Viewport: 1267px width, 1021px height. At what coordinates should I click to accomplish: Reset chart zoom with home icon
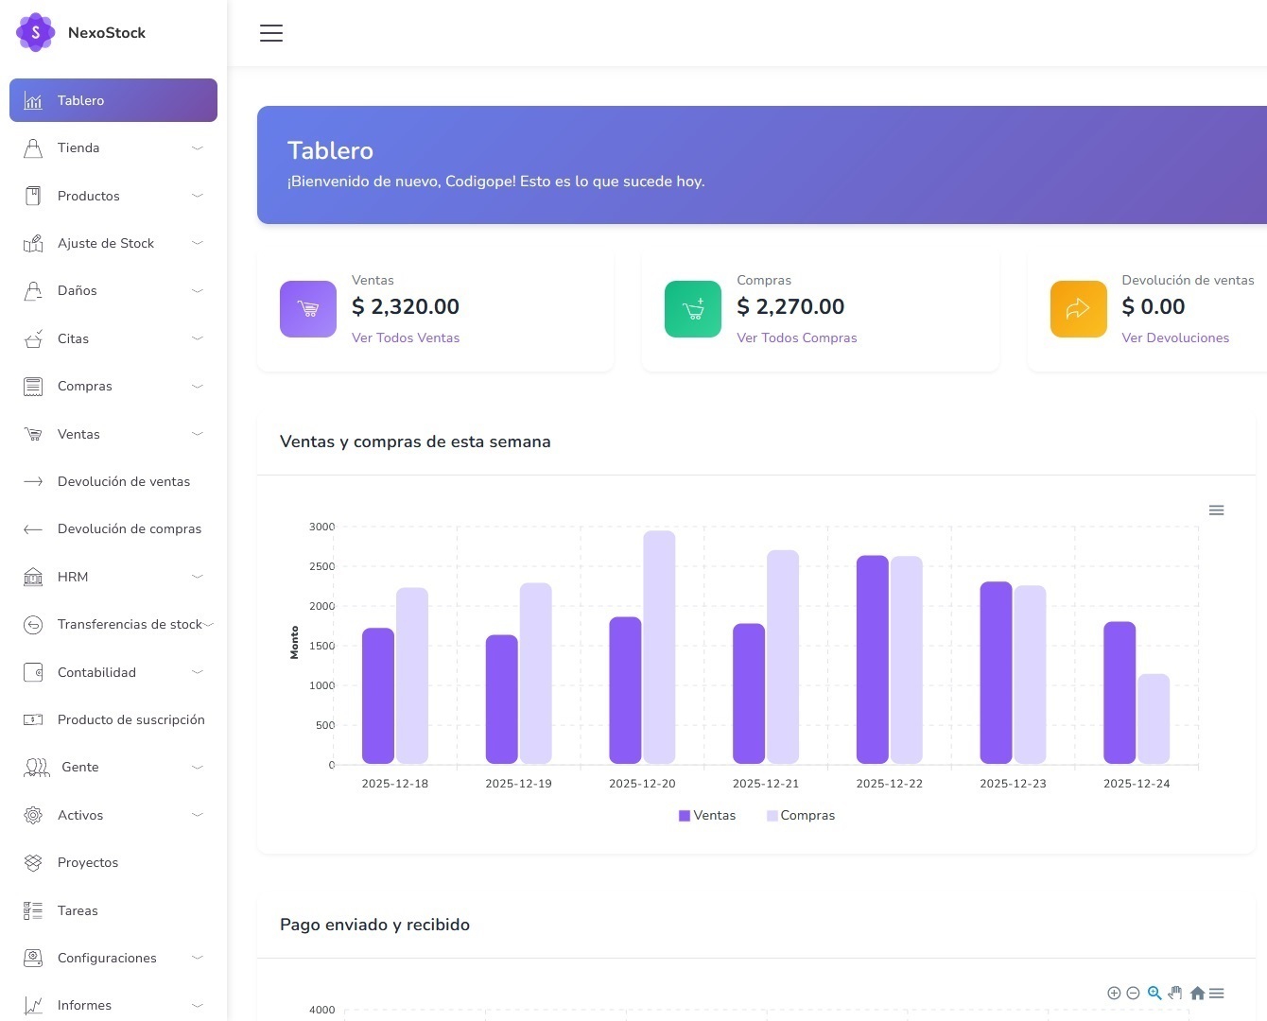pos(1197,993)
